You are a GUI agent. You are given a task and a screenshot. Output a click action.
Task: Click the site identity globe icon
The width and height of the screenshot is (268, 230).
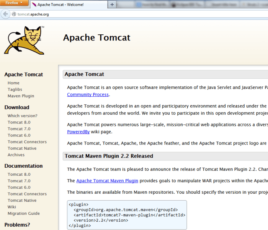point(14,14)
